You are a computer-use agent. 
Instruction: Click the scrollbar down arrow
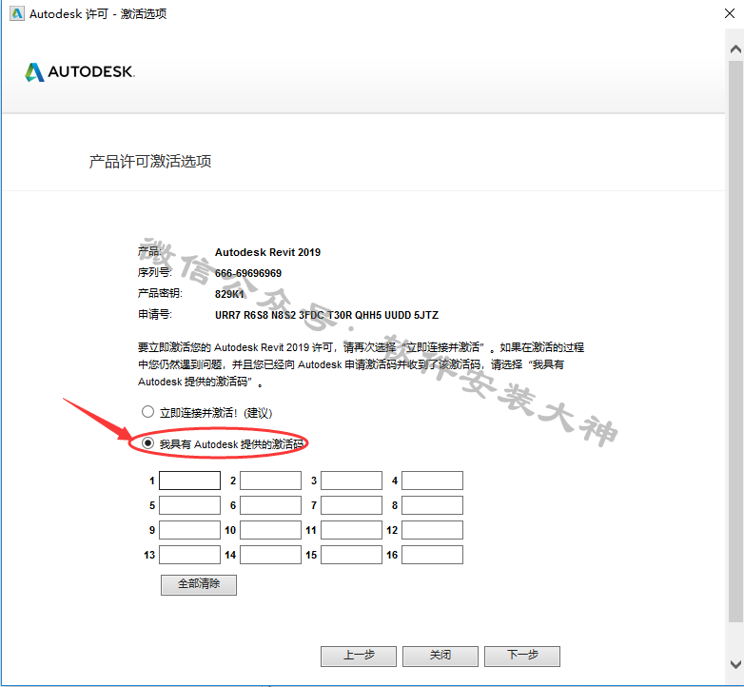(x=735, y=663)
